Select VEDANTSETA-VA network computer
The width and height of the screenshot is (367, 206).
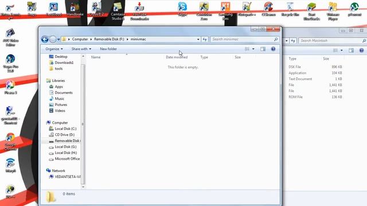click(x=65, y=177)
